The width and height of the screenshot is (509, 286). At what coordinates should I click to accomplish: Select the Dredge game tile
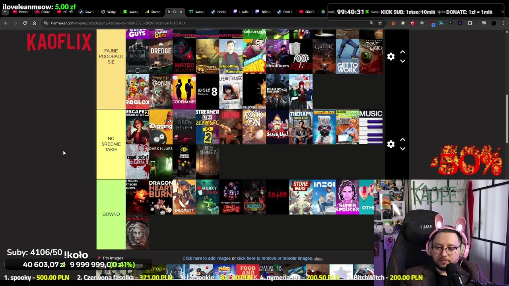161,56
